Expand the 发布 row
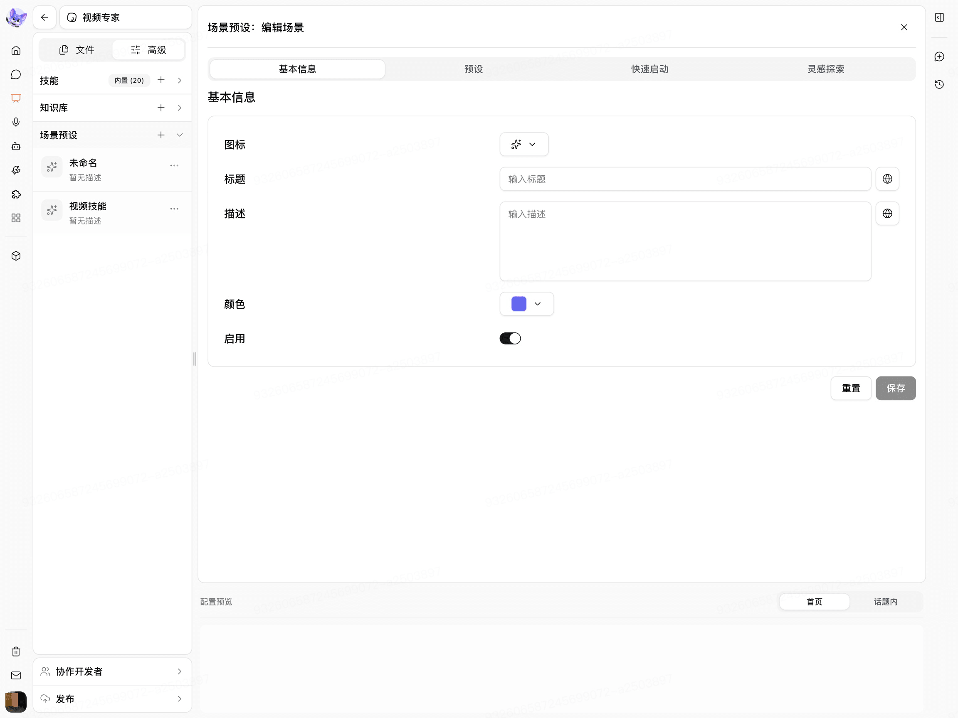Viewport: 958px width, 718px height. coord(113,699)
